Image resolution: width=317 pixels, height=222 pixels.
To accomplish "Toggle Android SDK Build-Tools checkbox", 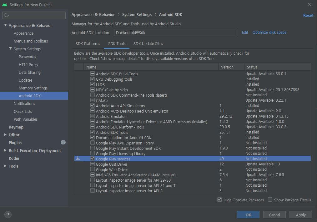I will click(x=93, y=73).
